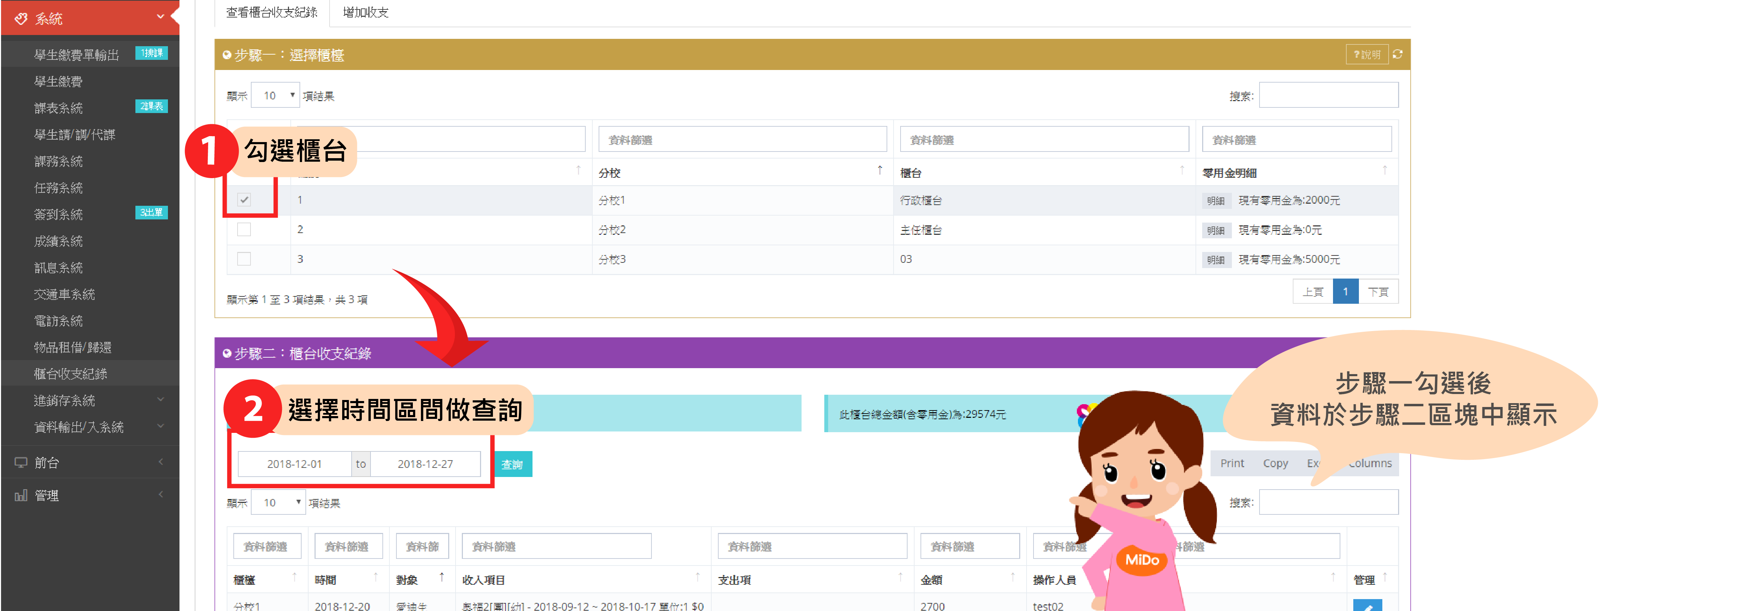
Task: Check the checkbox for 分校3 row
Action: click(x=245, y=259)
